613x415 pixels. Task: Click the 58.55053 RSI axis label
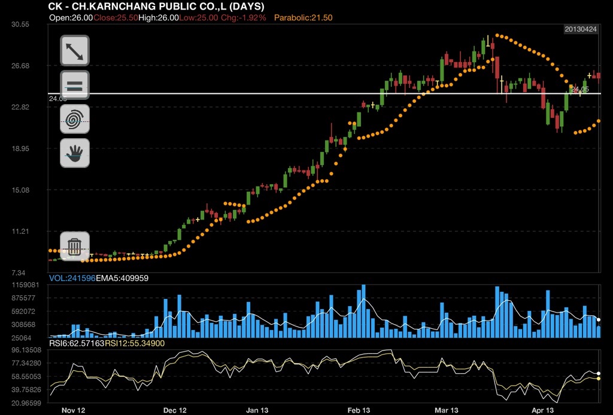(26, 377)
